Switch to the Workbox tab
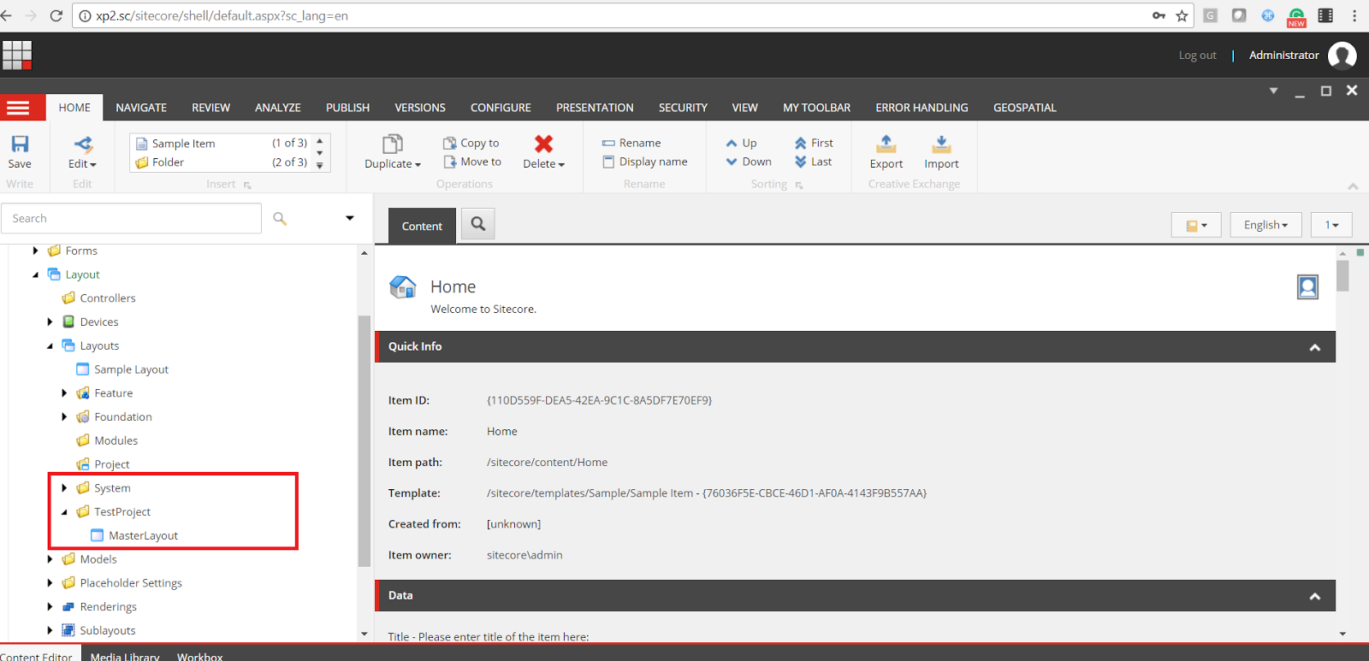 199,656
